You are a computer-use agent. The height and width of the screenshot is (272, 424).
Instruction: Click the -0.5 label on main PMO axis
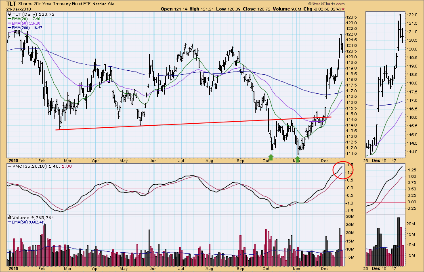coord(350,195)
